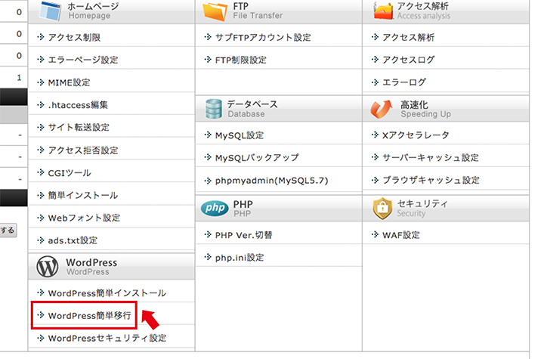Open WAF設定 link
Viewport: 544px width, 359px height.
point(401,235)
